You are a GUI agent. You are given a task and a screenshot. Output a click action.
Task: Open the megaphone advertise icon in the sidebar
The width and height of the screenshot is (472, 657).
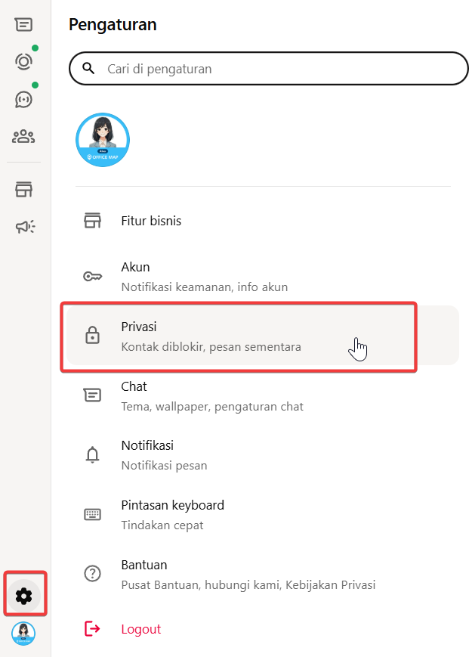coord(24,226)
